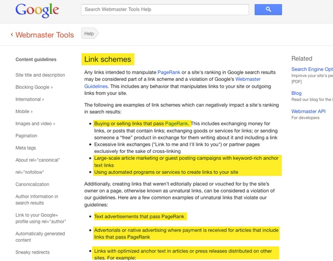Expand the Blocking Google submenu arrow
Viewport: 333px width, 261px height.
[52, 87]
